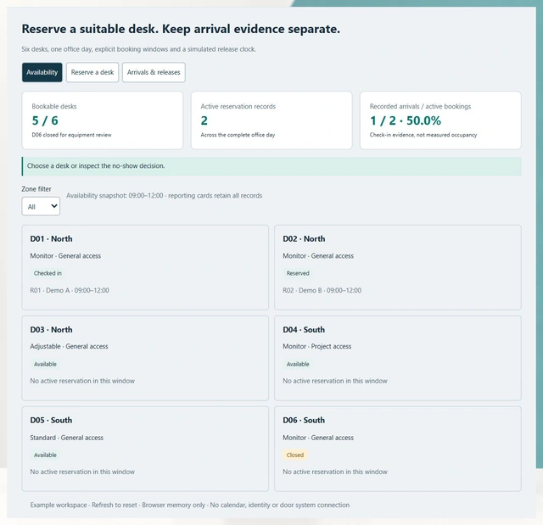
Task: Click the Available badge on D05
Action: [45, 455]
